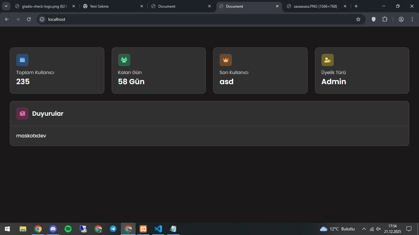Viewport: 419px width, 235px height.
Task: Open the Chrome profile avatar
Action: pos(401,19)
